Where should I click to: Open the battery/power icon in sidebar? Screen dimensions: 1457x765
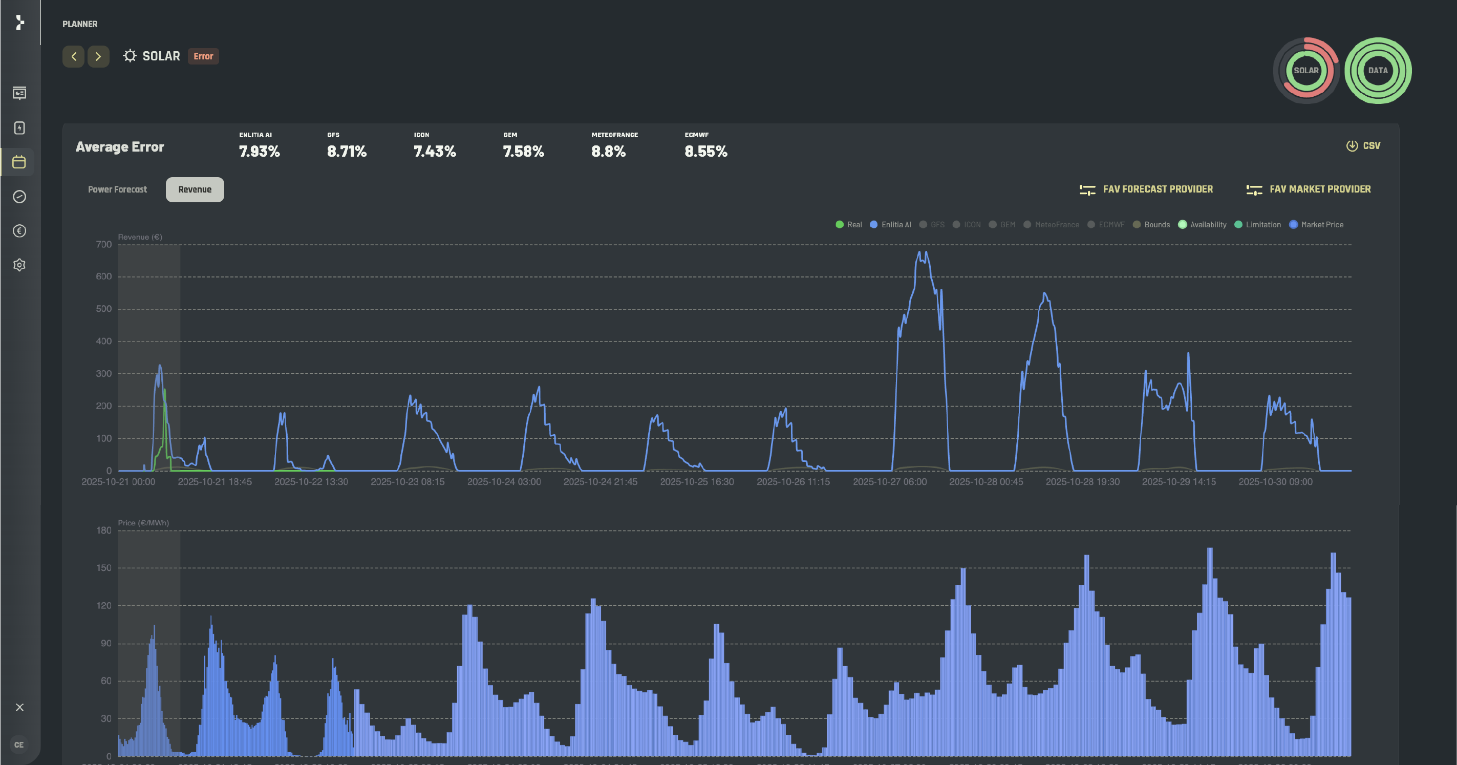[x=19, y=128]
